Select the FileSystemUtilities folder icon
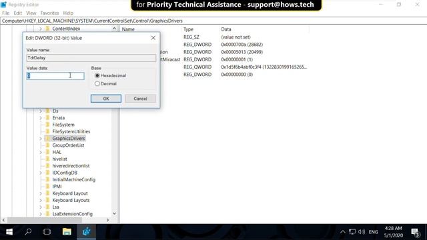 [x=47, y=131]
